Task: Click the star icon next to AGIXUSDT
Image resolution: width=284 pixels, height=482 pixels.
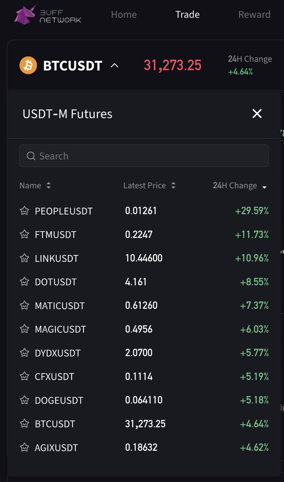Action: 25,447
